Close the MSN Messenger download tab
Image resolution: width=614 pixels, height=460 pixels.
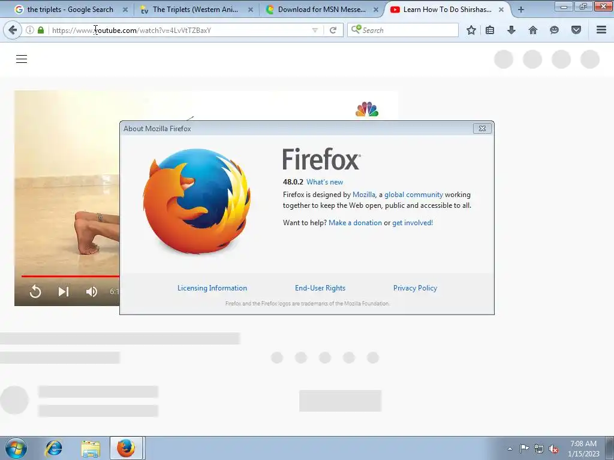click(x=376, y=10)
